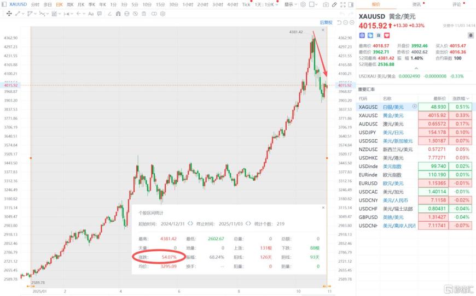Enter fullscreen chart mode icon
Image resolution: width=476 pixels, height=296 pixels.
coord(343,4)
